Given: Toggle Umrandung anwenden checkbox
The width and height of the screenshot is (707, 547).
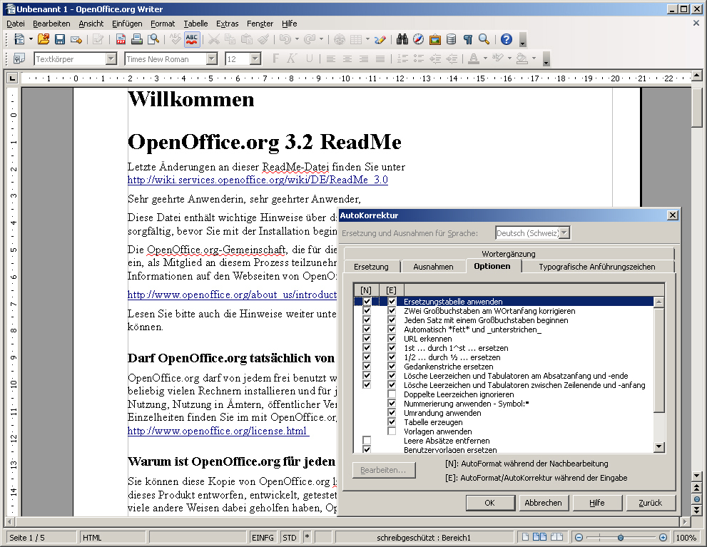Looking at the screenshot, I should click(x=392, y=413).
